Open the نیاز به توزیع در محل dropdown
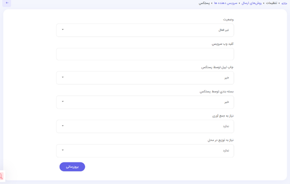The width and height of the screenshot is (290, 184). 145,151
